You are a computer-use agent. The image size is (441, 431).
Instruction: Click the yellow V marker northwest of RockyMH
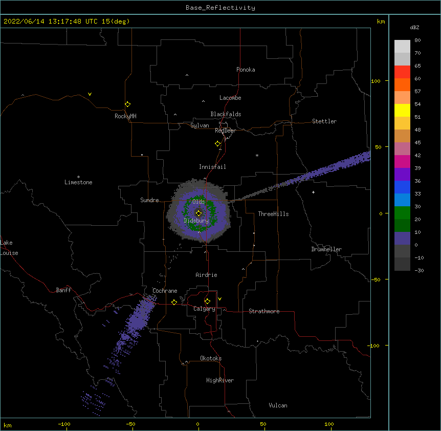click(90, 94)
